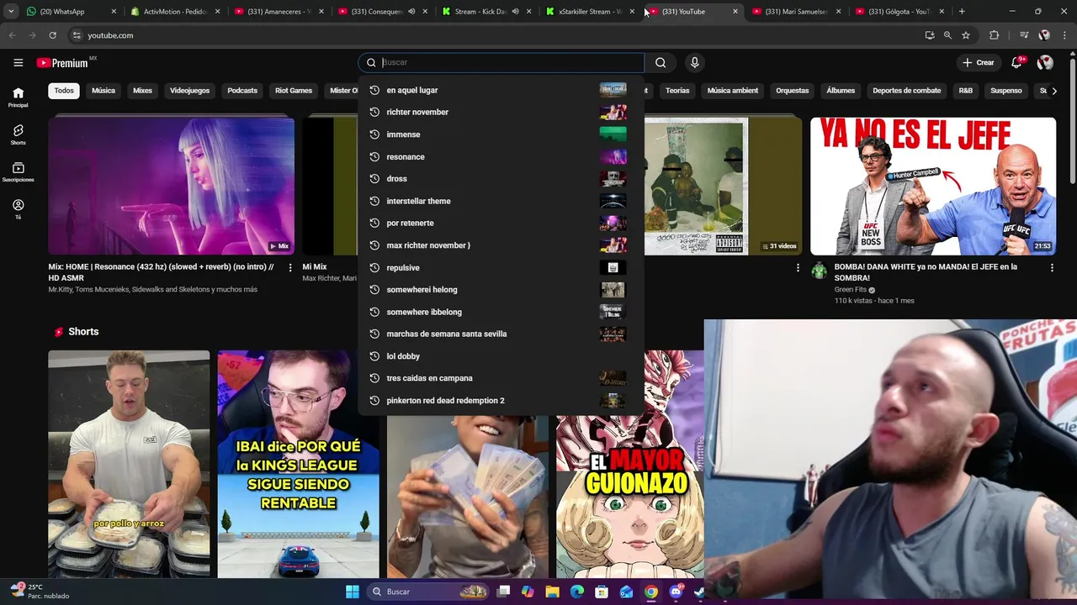Open Suscripciones in sidebar

coord(18,172)
